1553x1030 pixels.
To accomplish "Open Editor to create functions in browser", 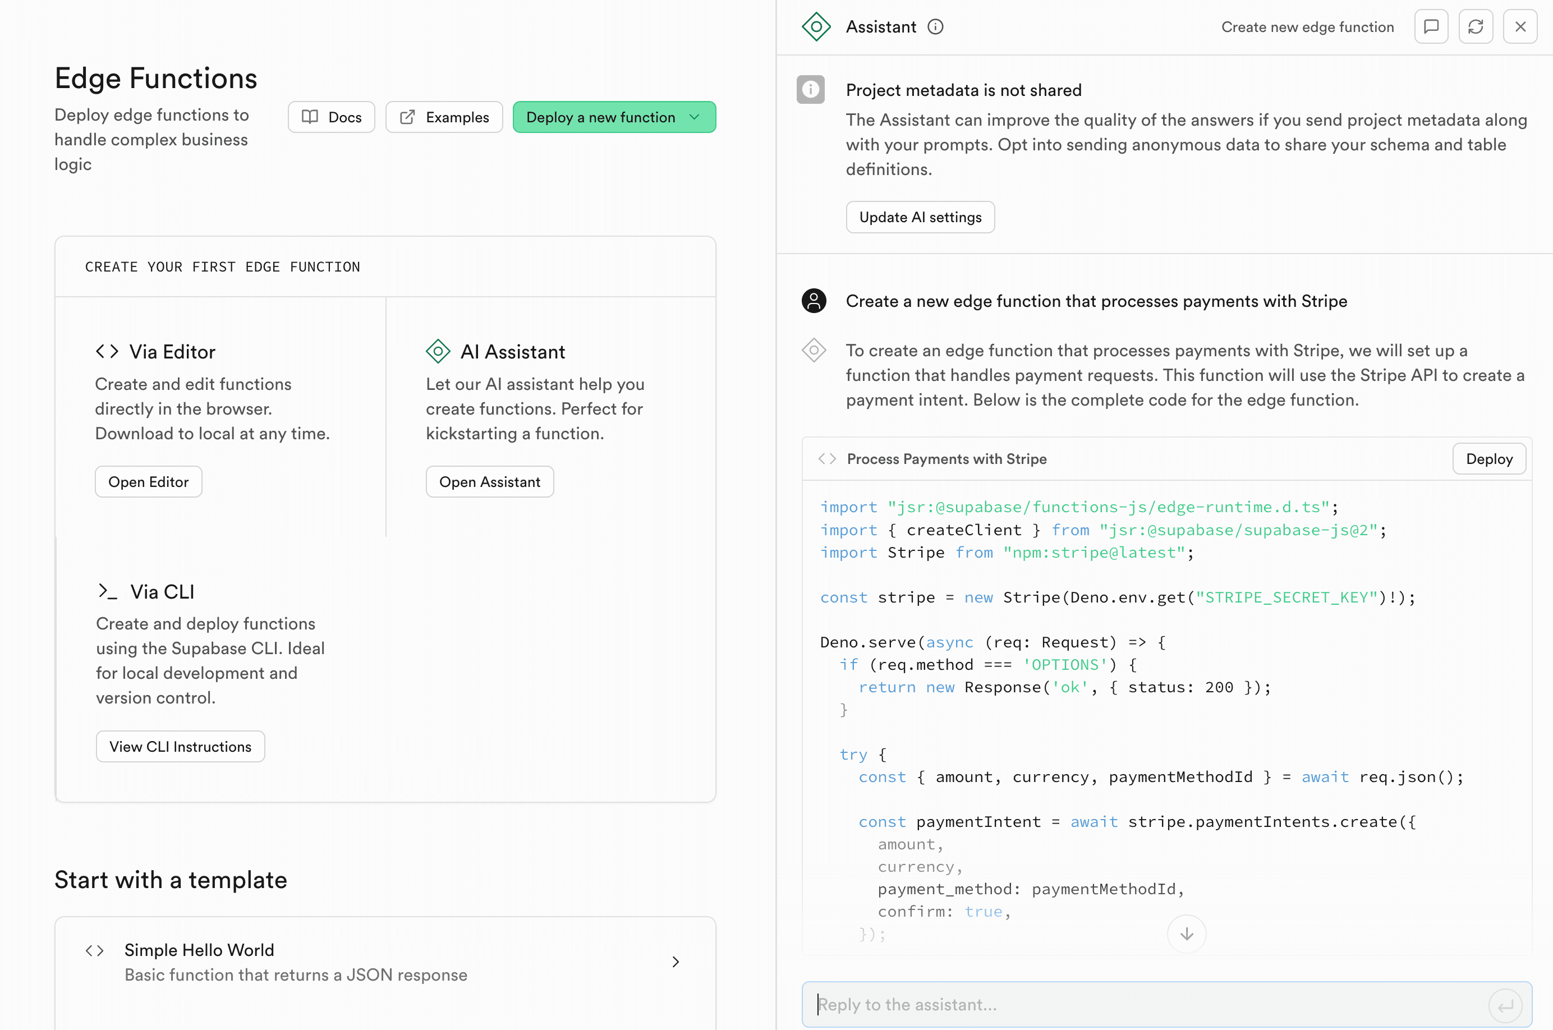I will [x=149, y=481].
